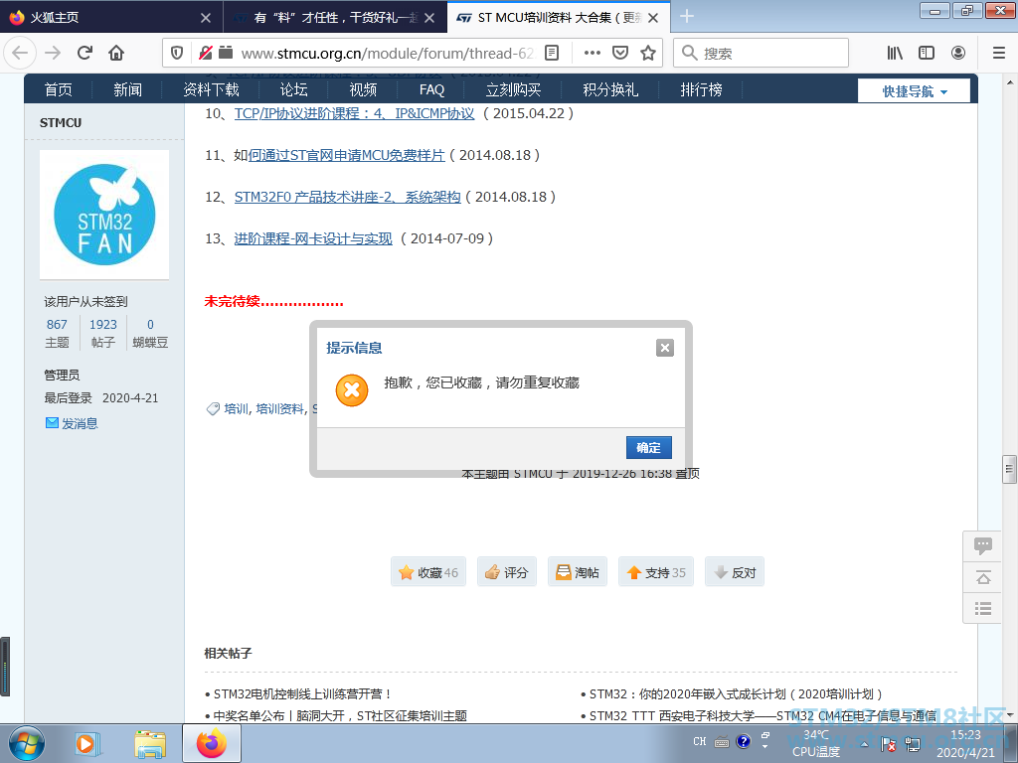Screen dimensions: 1018x763
Task: Bookmark this page with the star icon
Action: (x=648, y=54)
